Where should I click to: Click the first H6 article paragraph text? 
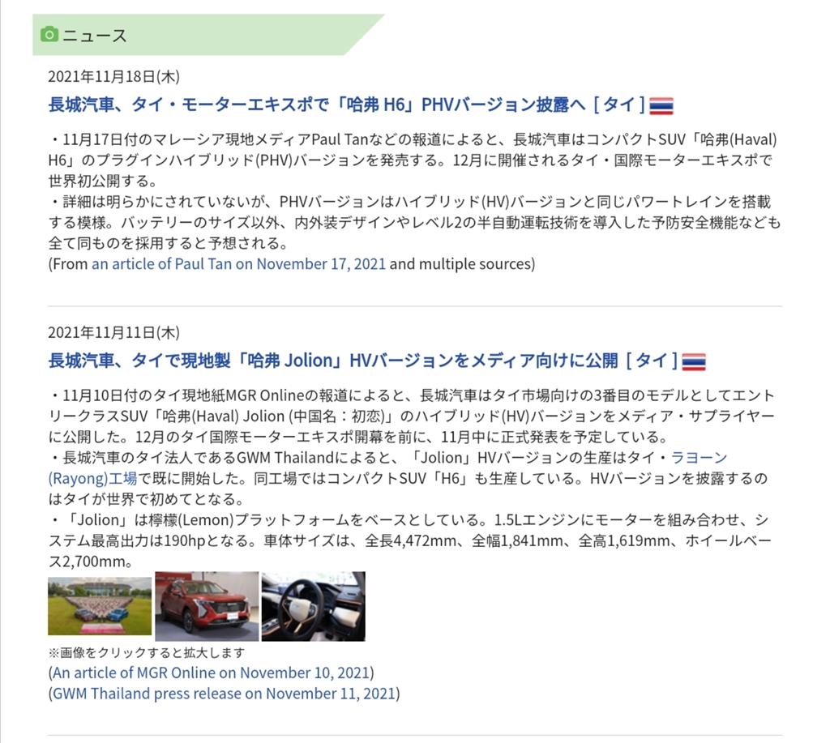coord(413,160)
